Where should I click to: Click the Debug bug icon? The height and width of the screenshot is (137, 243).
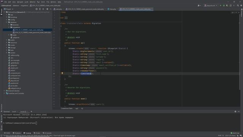(224, 5)
